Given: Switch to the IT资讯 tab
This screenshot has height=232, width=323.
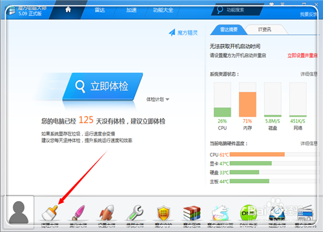Looking at the screenshot, I should point(265,30).
